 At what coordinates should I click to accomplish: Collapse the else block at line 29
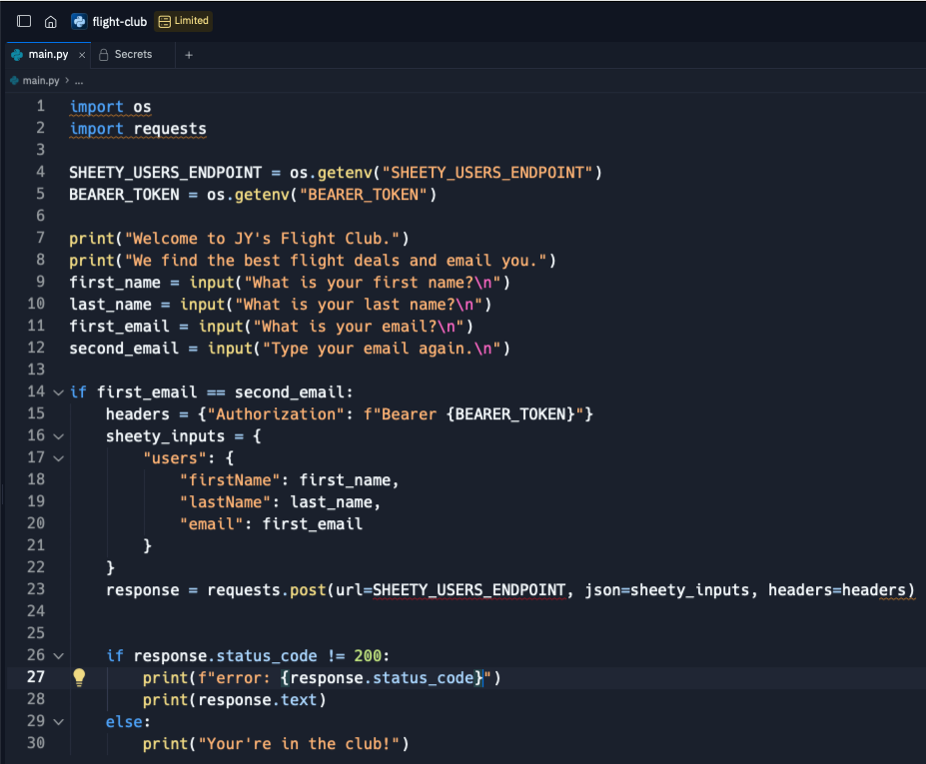click(59, 722)
